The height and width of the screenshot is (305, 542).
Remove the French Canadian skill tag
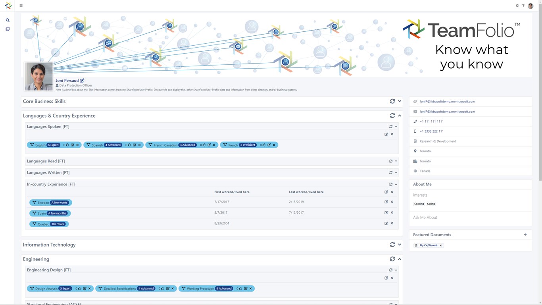[214, 145]
